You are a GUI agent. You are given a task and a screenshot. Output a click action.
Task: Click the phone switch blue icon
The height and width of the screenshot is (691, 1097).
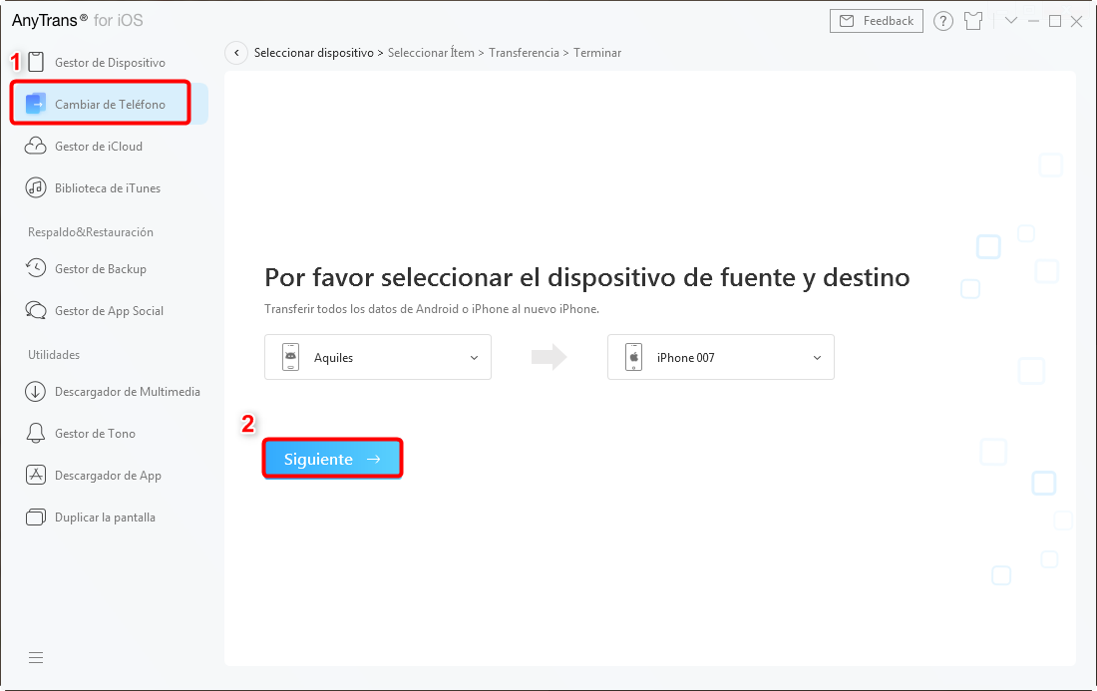point(36,105)
